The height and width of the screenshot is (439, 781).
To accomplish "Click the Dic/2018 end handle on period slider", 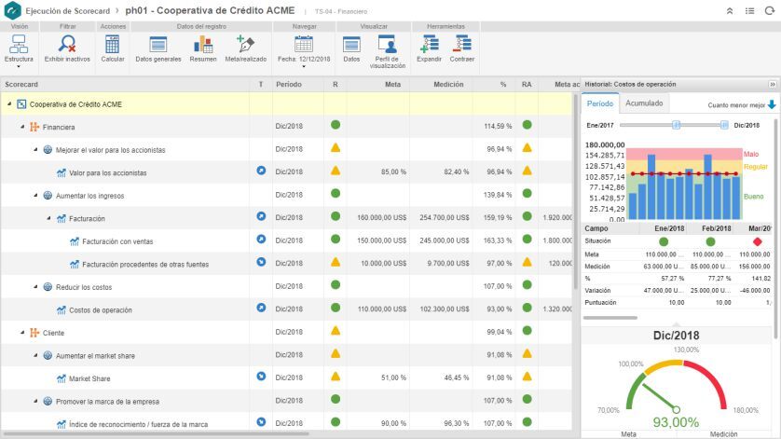I will coord(725,124).
